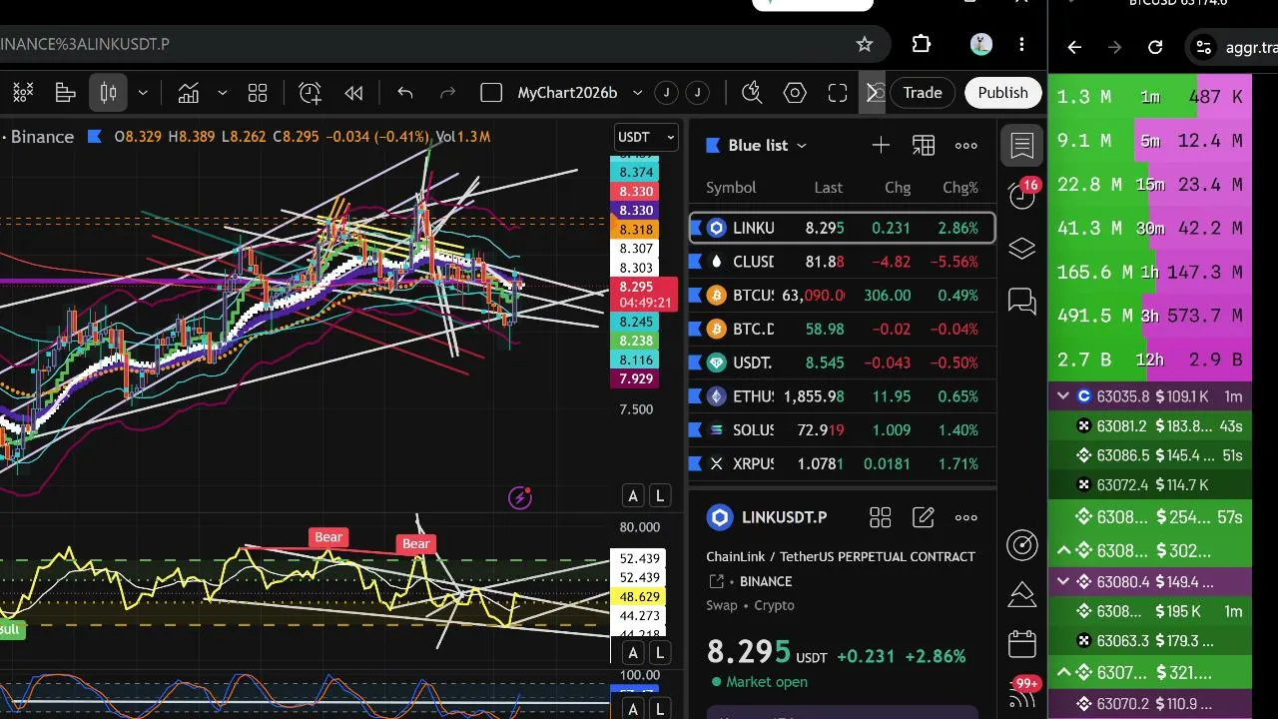Open calendar sidebar icon

[1022, 644]
